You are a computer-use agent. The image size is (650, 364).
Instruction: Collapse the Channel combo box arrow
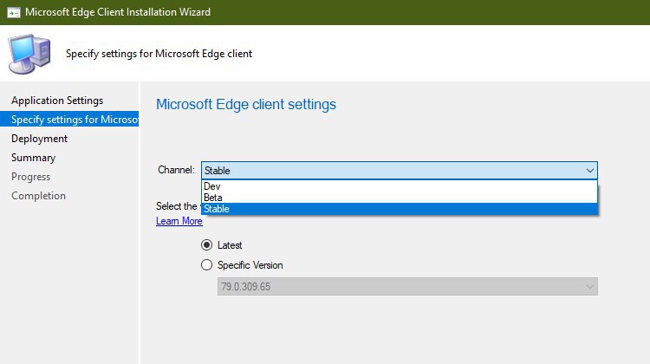point(589,171)
